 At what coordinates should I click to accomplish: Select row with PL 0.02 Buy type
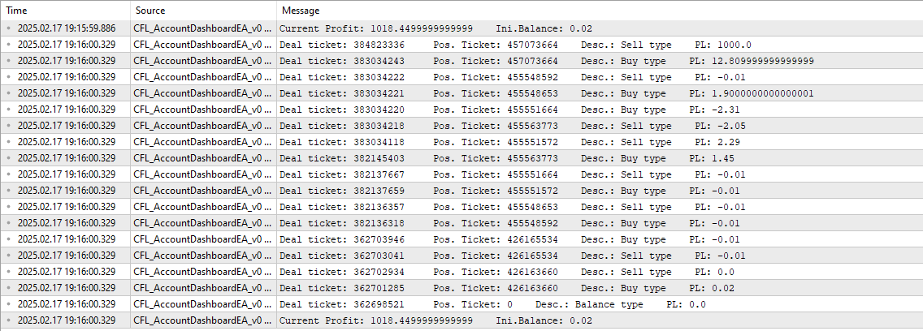coord(461,288)
